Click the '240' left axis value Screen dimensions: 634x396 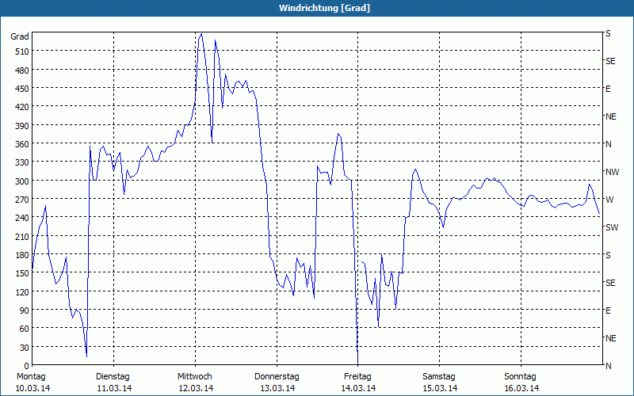[x=22, y=219]
